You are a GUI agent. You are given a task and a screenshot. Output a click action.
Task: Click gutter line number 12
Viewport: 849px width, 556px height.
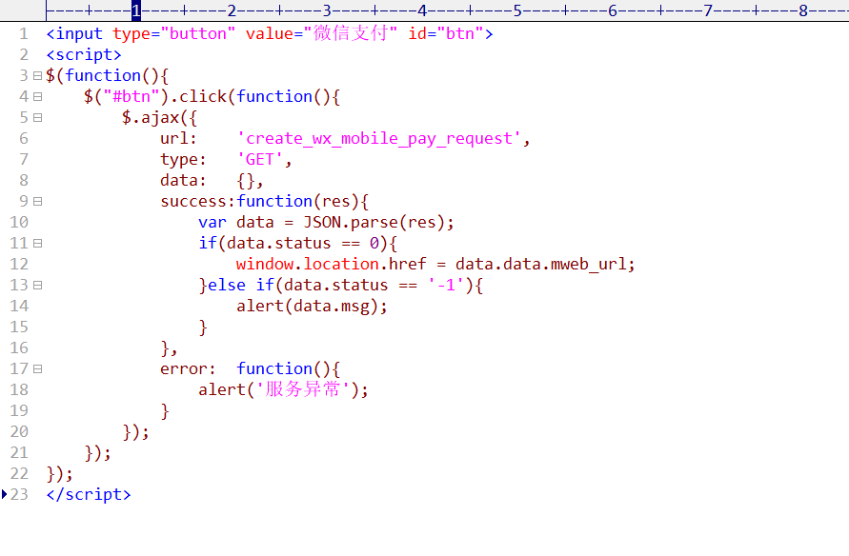[19, 265]
